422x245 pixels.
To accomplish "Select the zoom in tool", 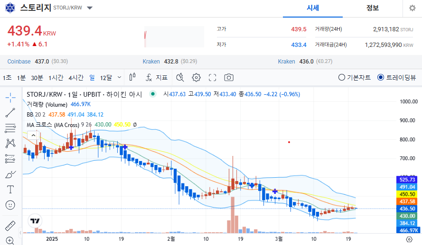I will (x=10, y=241).
